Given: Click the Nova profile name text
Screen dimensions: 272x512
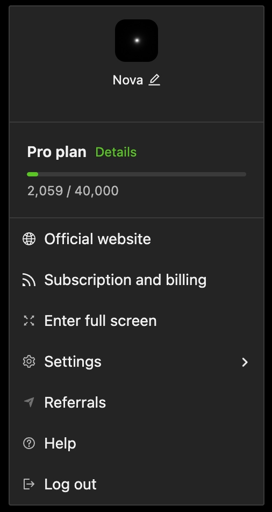Looking at the screenshot, I should pyautogui.click(x=128, y=80).
